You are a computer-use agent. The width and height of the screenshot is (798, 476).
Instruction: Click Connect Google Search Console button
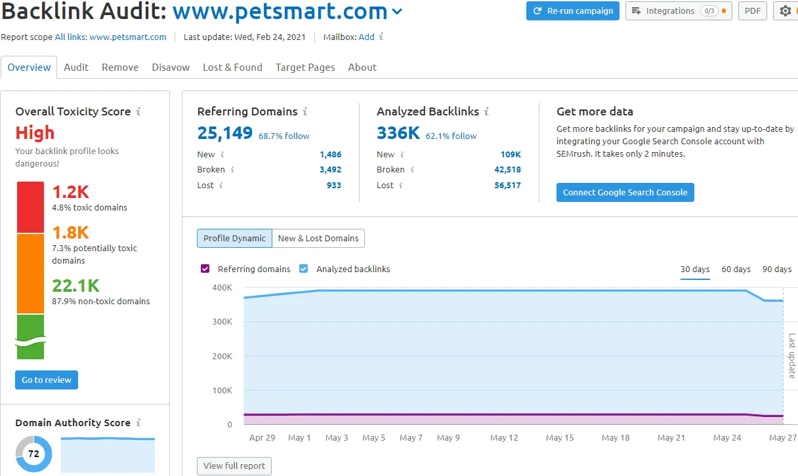(x=625, y=192)
